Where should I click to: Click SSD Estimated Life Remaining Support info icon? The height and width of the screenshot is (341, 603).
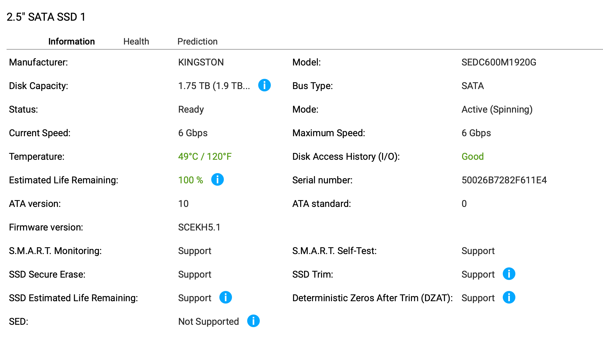225,298
